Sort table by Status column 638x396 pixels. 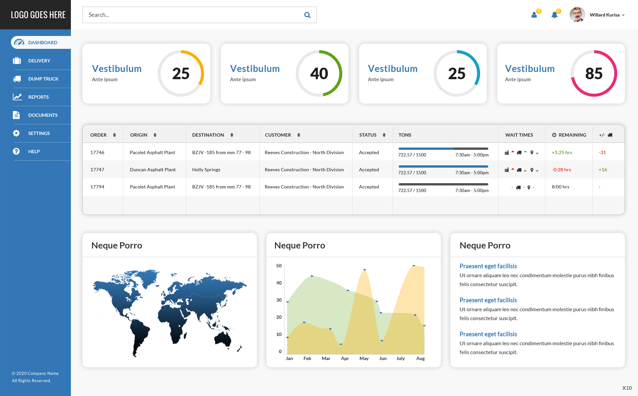[384, 135]
